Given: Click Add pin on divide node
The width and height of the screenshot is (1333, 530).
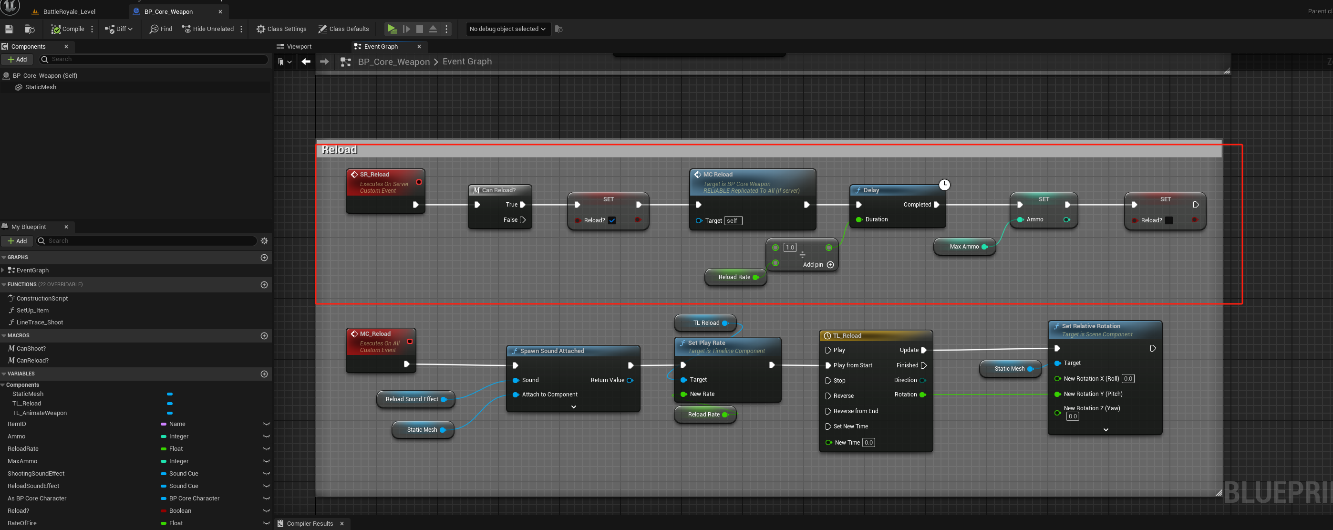Looking at the screenshot, I should tap(830, 264).
